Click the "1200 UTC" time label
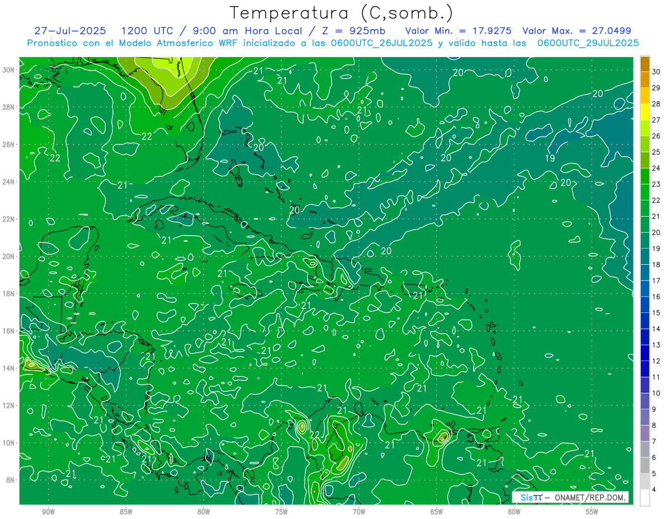 tap(146, 31)
